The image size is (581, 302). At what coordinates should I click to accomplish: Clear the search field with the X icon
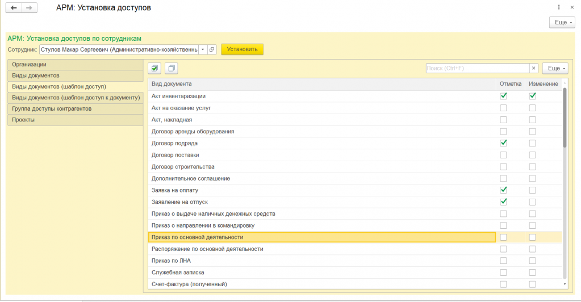[x=533, y=68]
